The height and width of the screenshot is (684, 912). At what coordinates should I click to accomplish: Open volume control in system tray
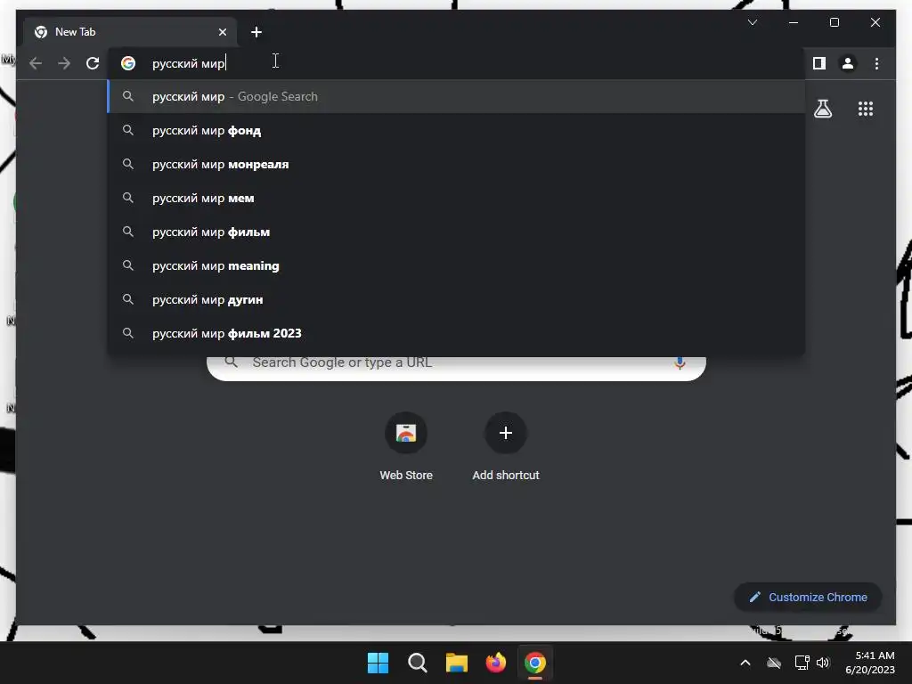point(822,663)
